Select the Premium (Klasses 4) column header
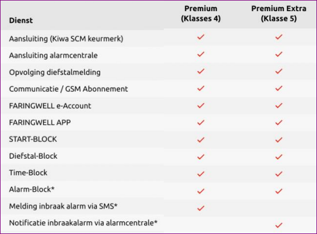 201,13
